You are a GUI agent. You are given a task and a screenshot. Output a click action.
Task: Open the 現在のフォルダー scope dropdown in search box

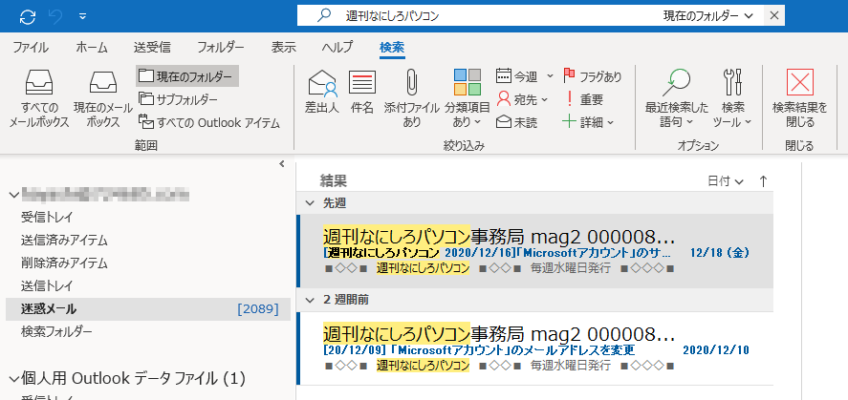(707, 16)
